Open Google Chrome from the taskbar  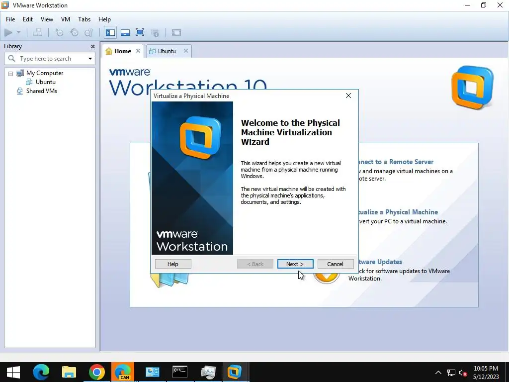pyautogui.click(x=97, y=372)
